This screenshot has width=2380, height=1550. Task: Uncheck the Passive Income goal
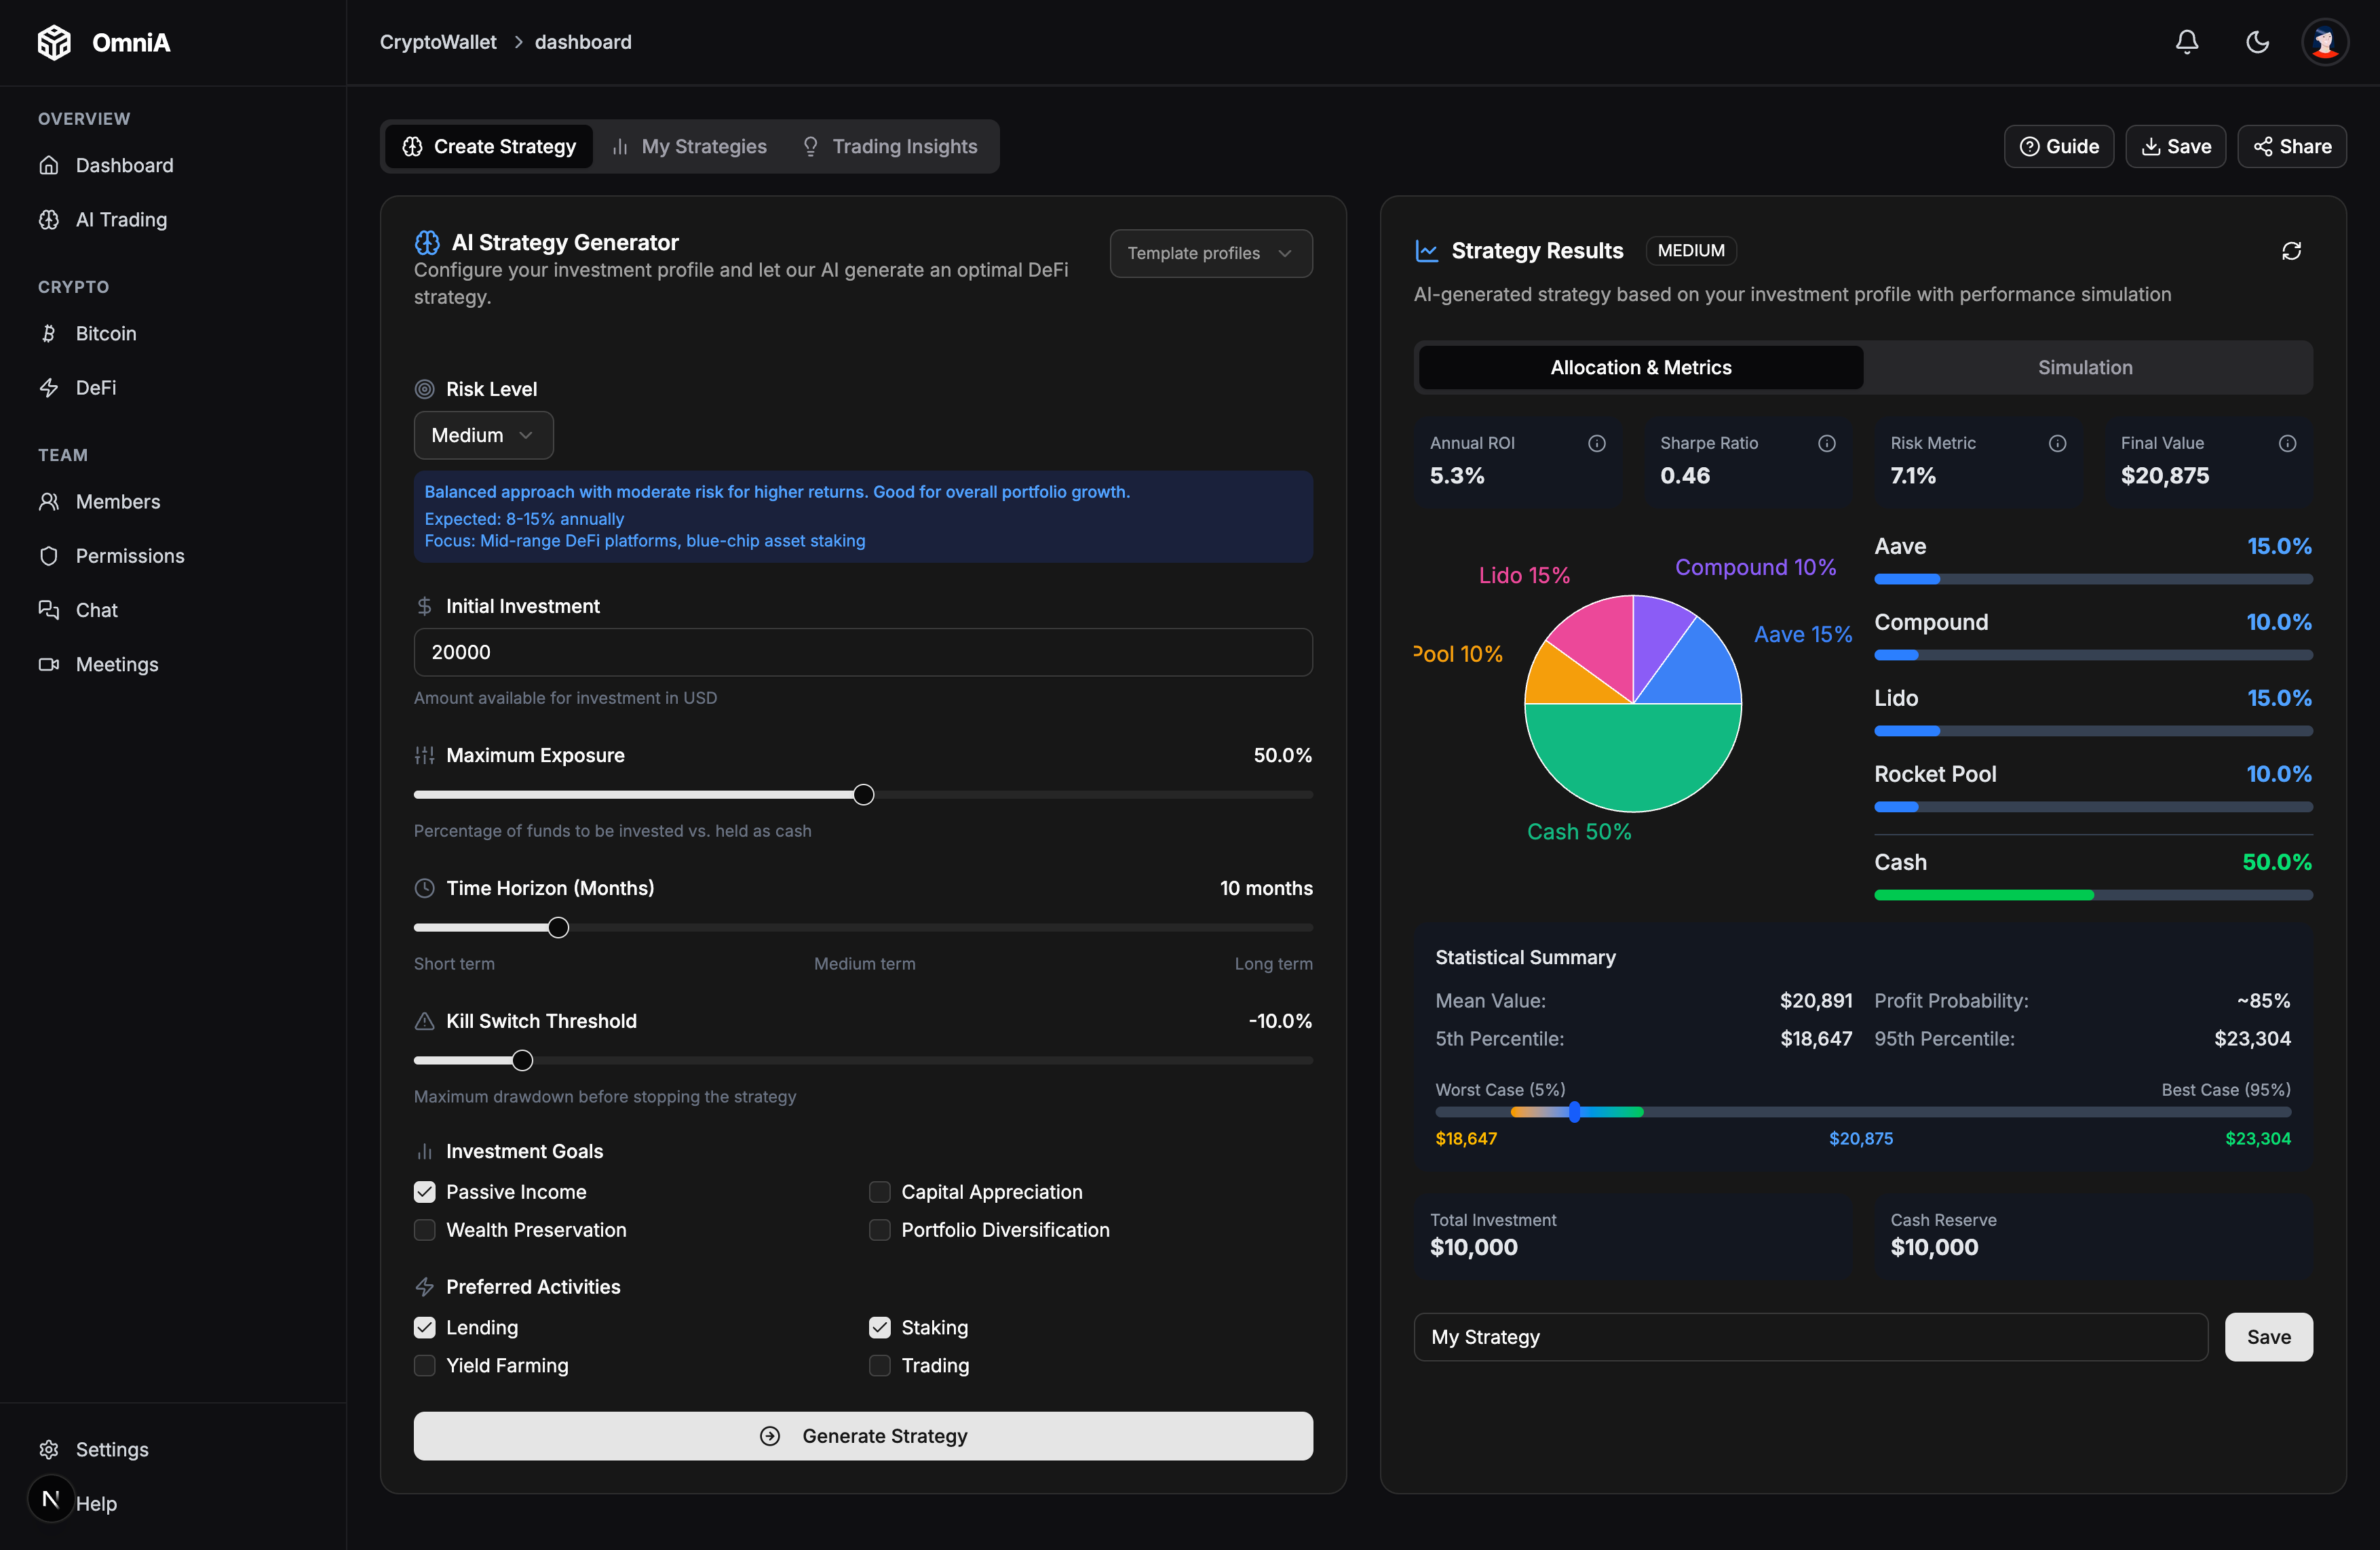[x=425, y=1191]
